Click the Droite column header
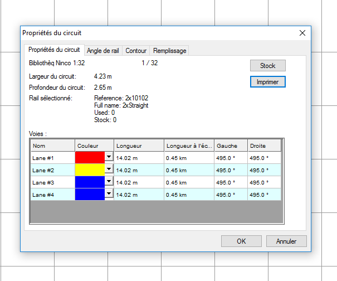The height and width of the screenshot is (281, 337). [x=264, y=146]
